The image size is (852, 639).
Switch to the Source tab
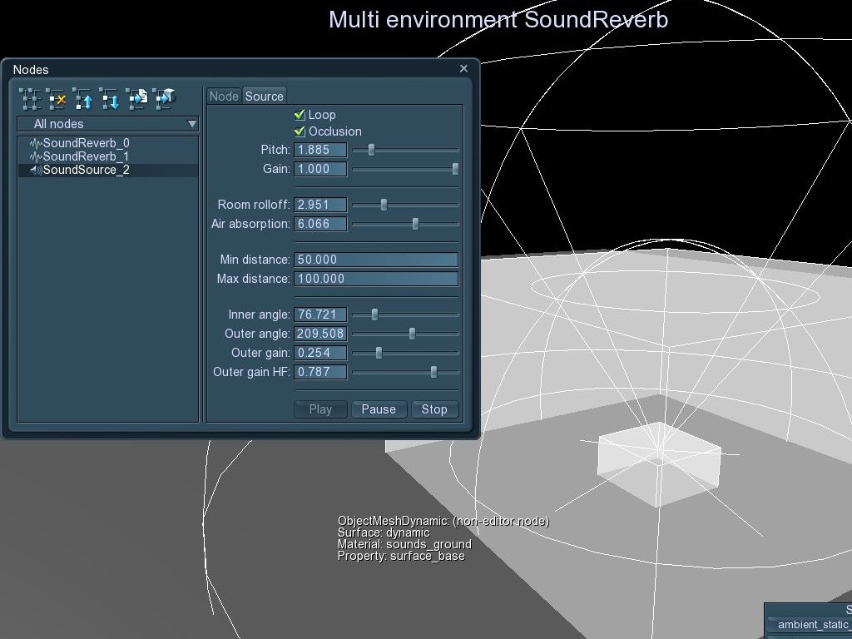264,97
